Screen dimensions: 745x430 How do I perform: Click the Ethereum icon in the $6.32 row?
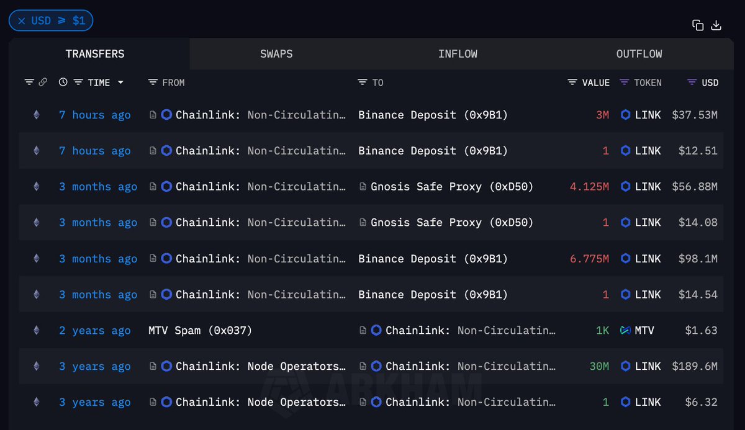[36, 403]
